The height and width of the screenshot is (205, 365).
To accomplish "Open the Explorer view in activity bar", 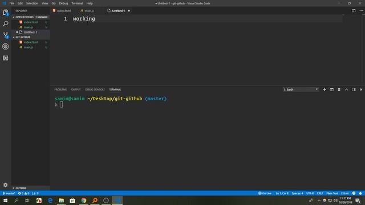I will pyautogui.click(x=6, y=13).
